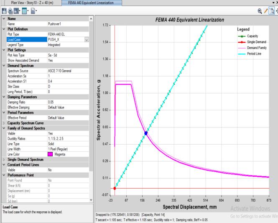This screenshot has height=223, width=278.
Task: Edit the Name field value Pushover1
Action: click(68, 24)
